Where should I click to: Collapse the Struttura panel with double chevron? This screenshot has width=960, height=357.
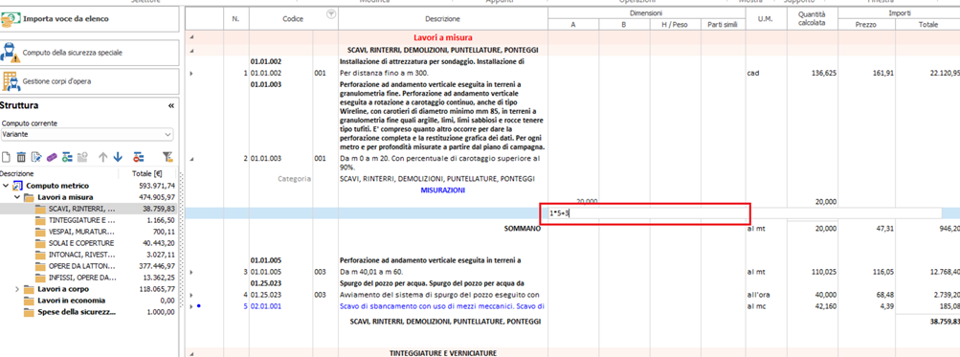pyautogui.click(x=170, y=105)
